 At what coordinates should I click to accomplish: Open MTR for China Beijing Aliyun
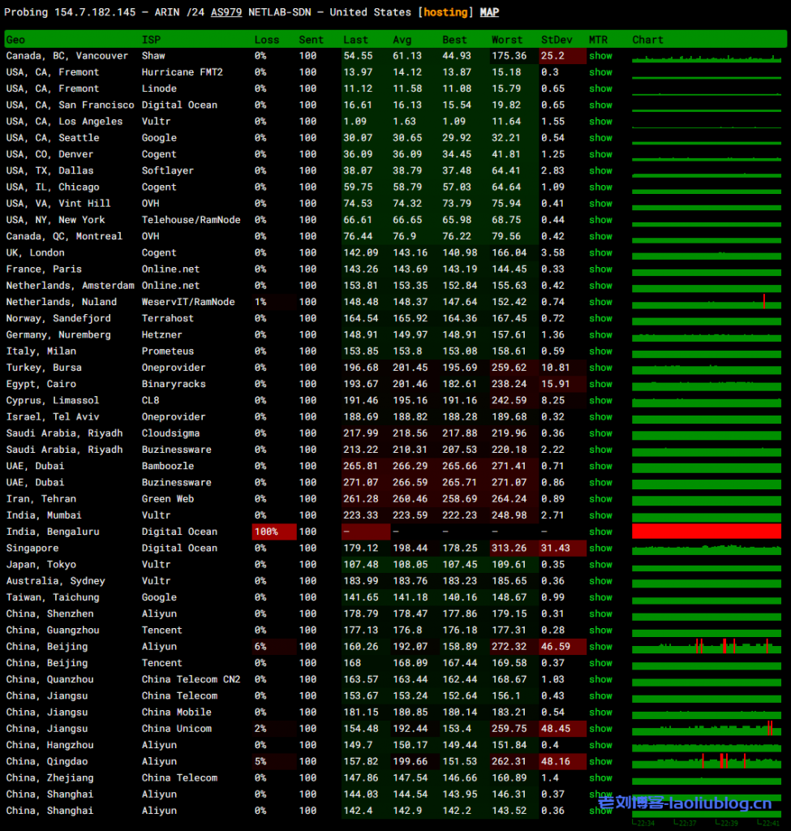tap(600, 647)
